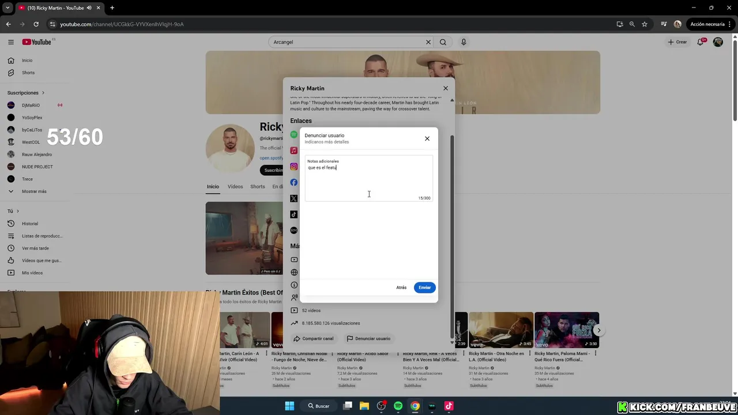Expand Mostrar más subscriptions

point(35,191)
